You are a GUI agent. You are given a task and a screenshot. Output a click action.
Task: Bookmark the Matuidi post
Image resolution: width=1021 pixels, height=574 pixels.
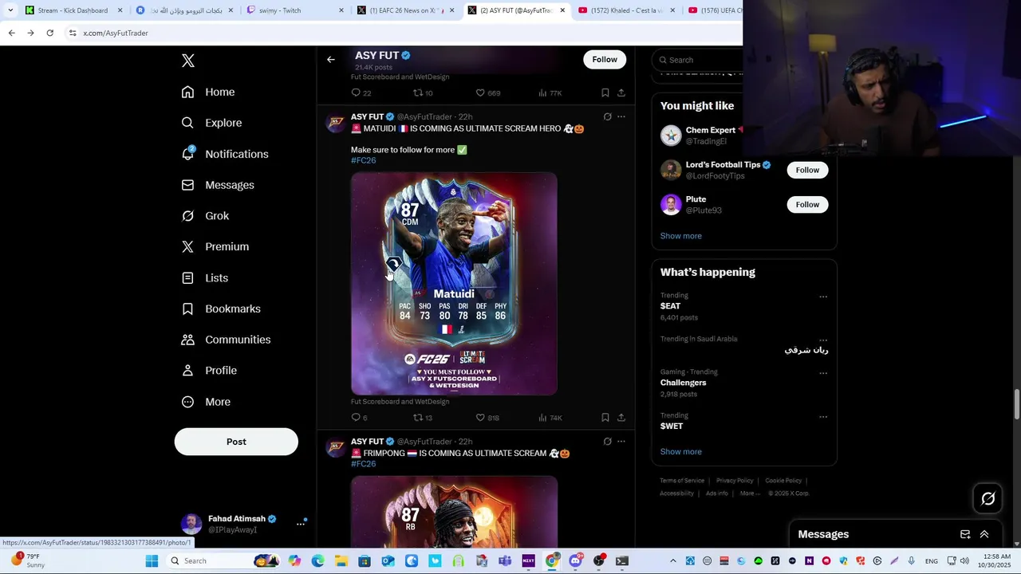[x=605, y=418]
